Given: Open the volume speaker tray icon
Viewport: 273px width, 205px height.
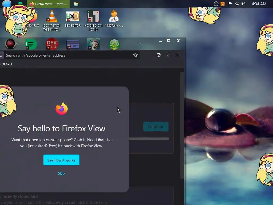Looking at the screenshot, I should (x=243, y=4).
